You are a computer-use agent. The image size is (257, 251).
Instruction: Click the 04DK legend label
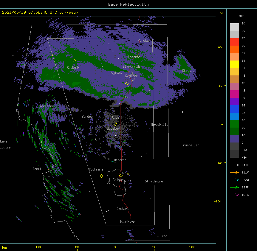[245, 165]
